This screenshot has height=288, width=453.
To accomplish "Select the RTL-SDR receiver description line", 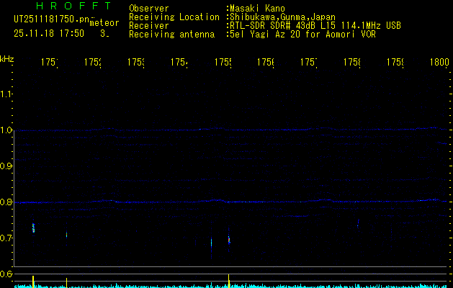I will click(314, 25).
